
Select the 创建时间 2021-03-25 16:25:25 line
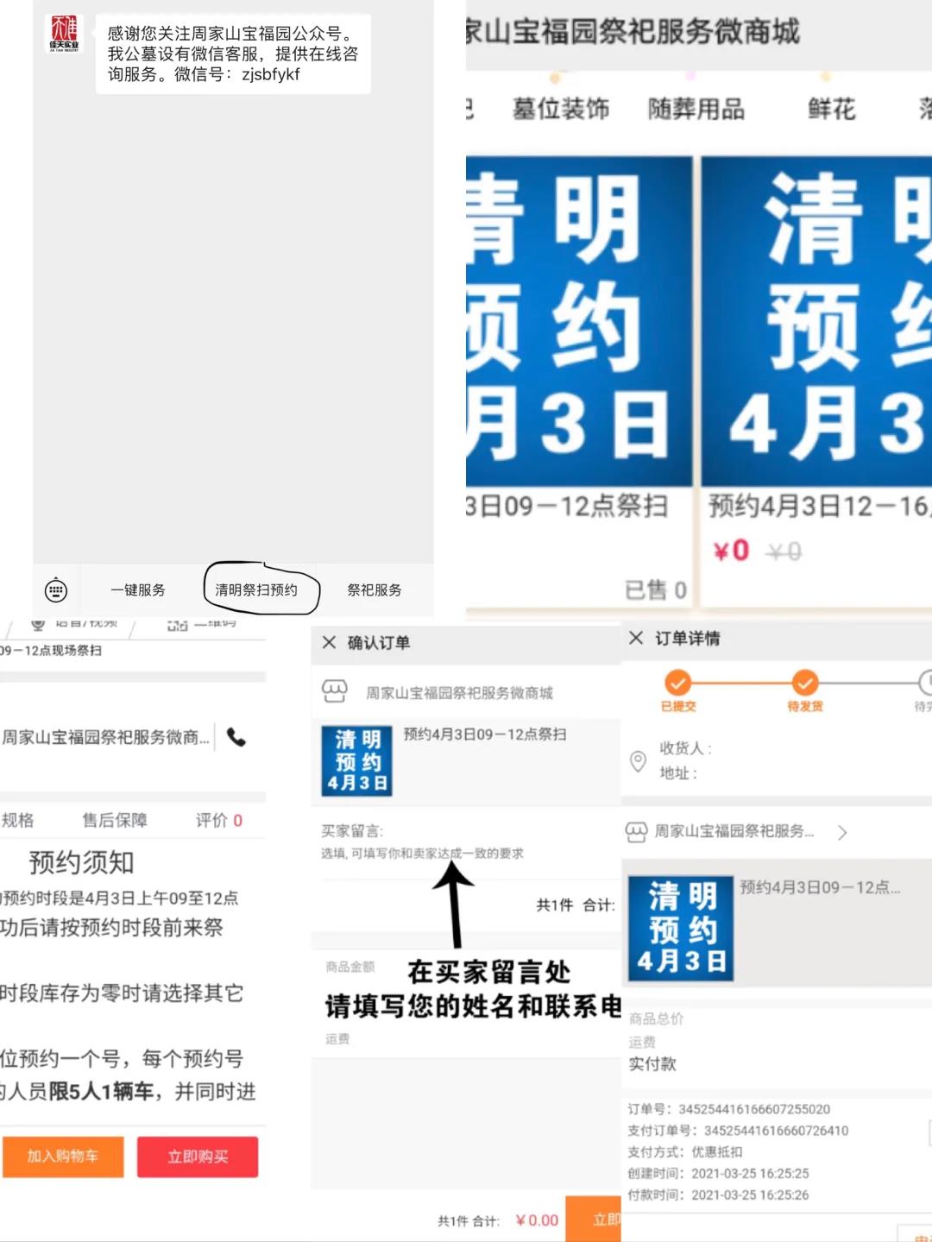tap(719, 1174)
